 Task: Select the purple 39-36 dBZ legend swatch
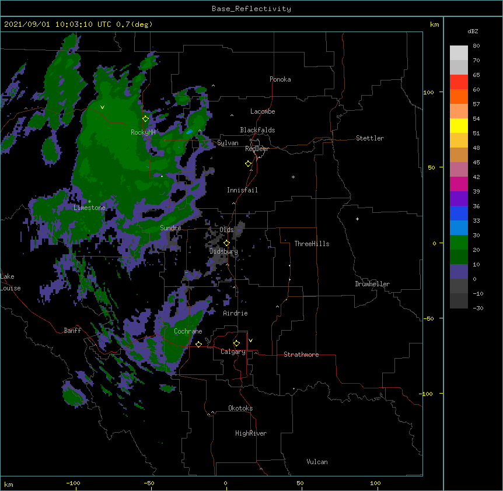tap(459, 198)
